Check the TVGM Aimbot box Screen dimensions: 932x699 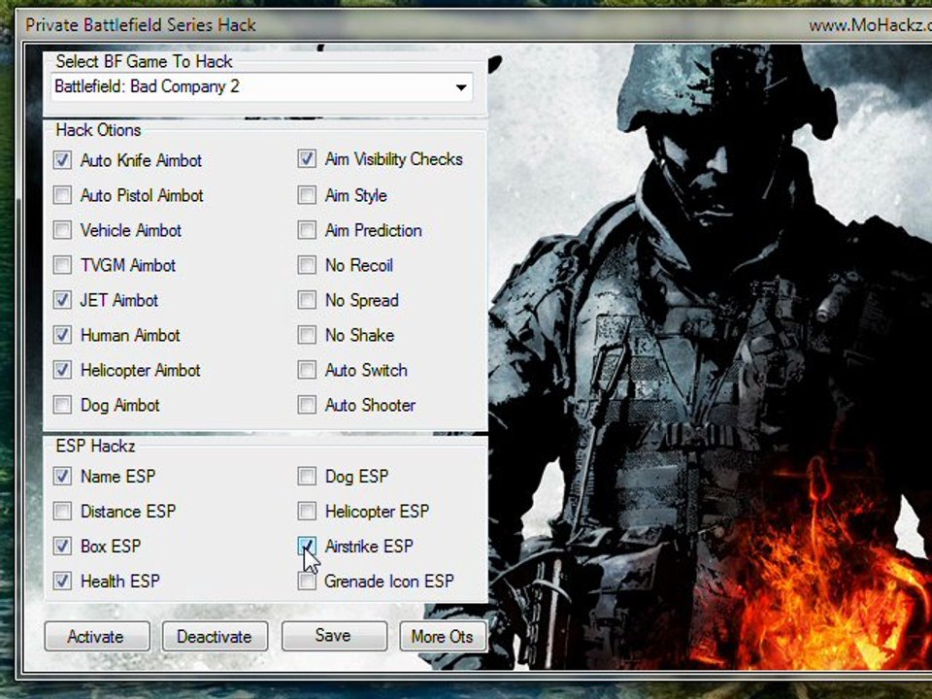62,265
